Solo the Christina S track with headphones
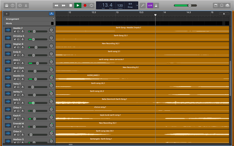Screen dimensions: 234x146 [18, 39]
